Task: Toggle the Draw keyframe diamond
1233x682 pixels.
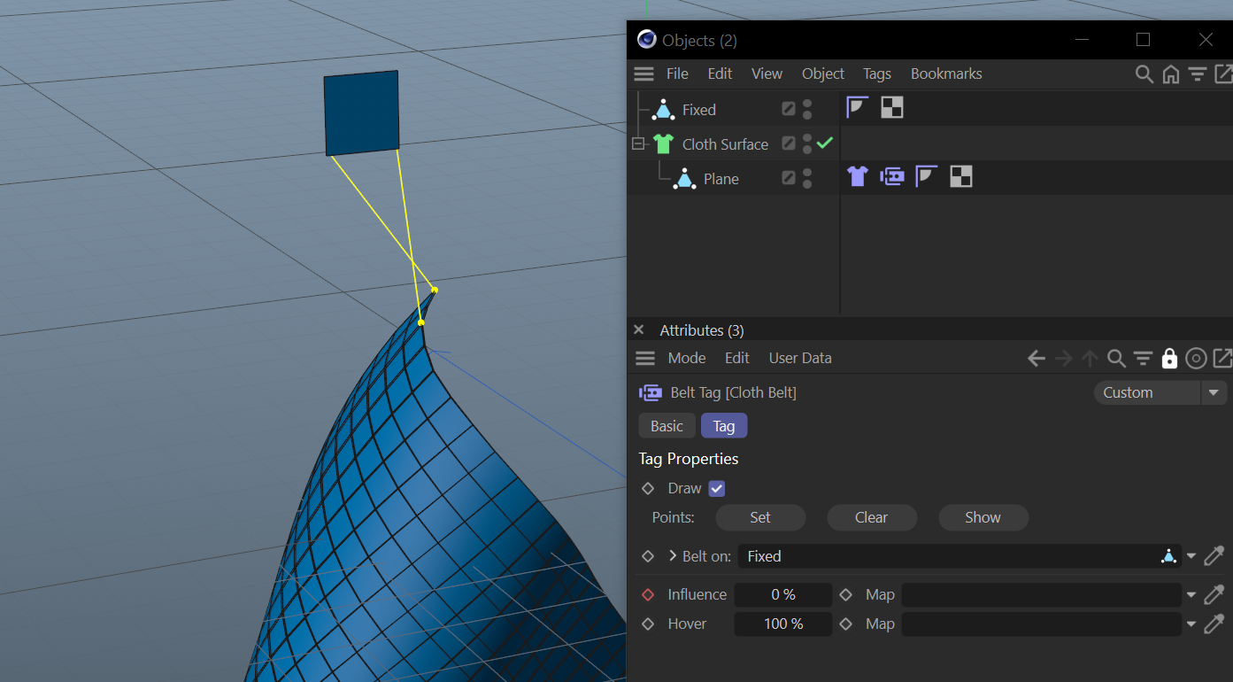Action: coord(648,488)
